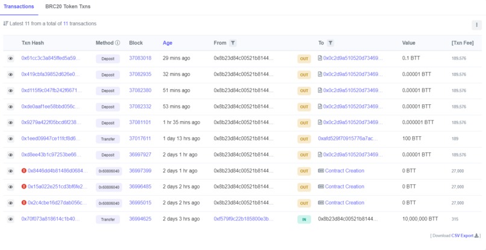
Task: Preview transaction 0xd8ee43b1c97253be66 via eye icon
Action: click(x=10, y=155)
